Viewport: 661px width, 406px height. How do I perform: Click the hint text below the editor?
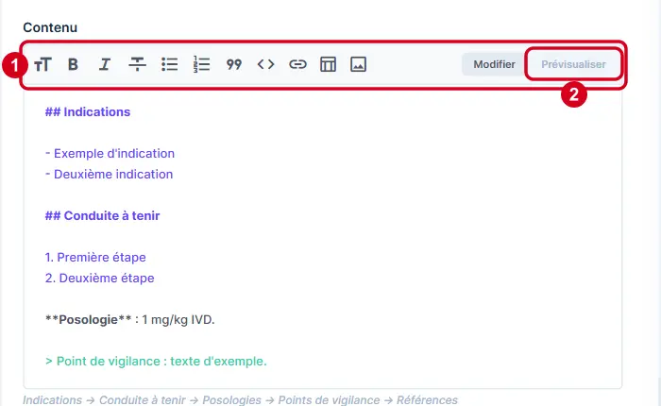point(240,399)
